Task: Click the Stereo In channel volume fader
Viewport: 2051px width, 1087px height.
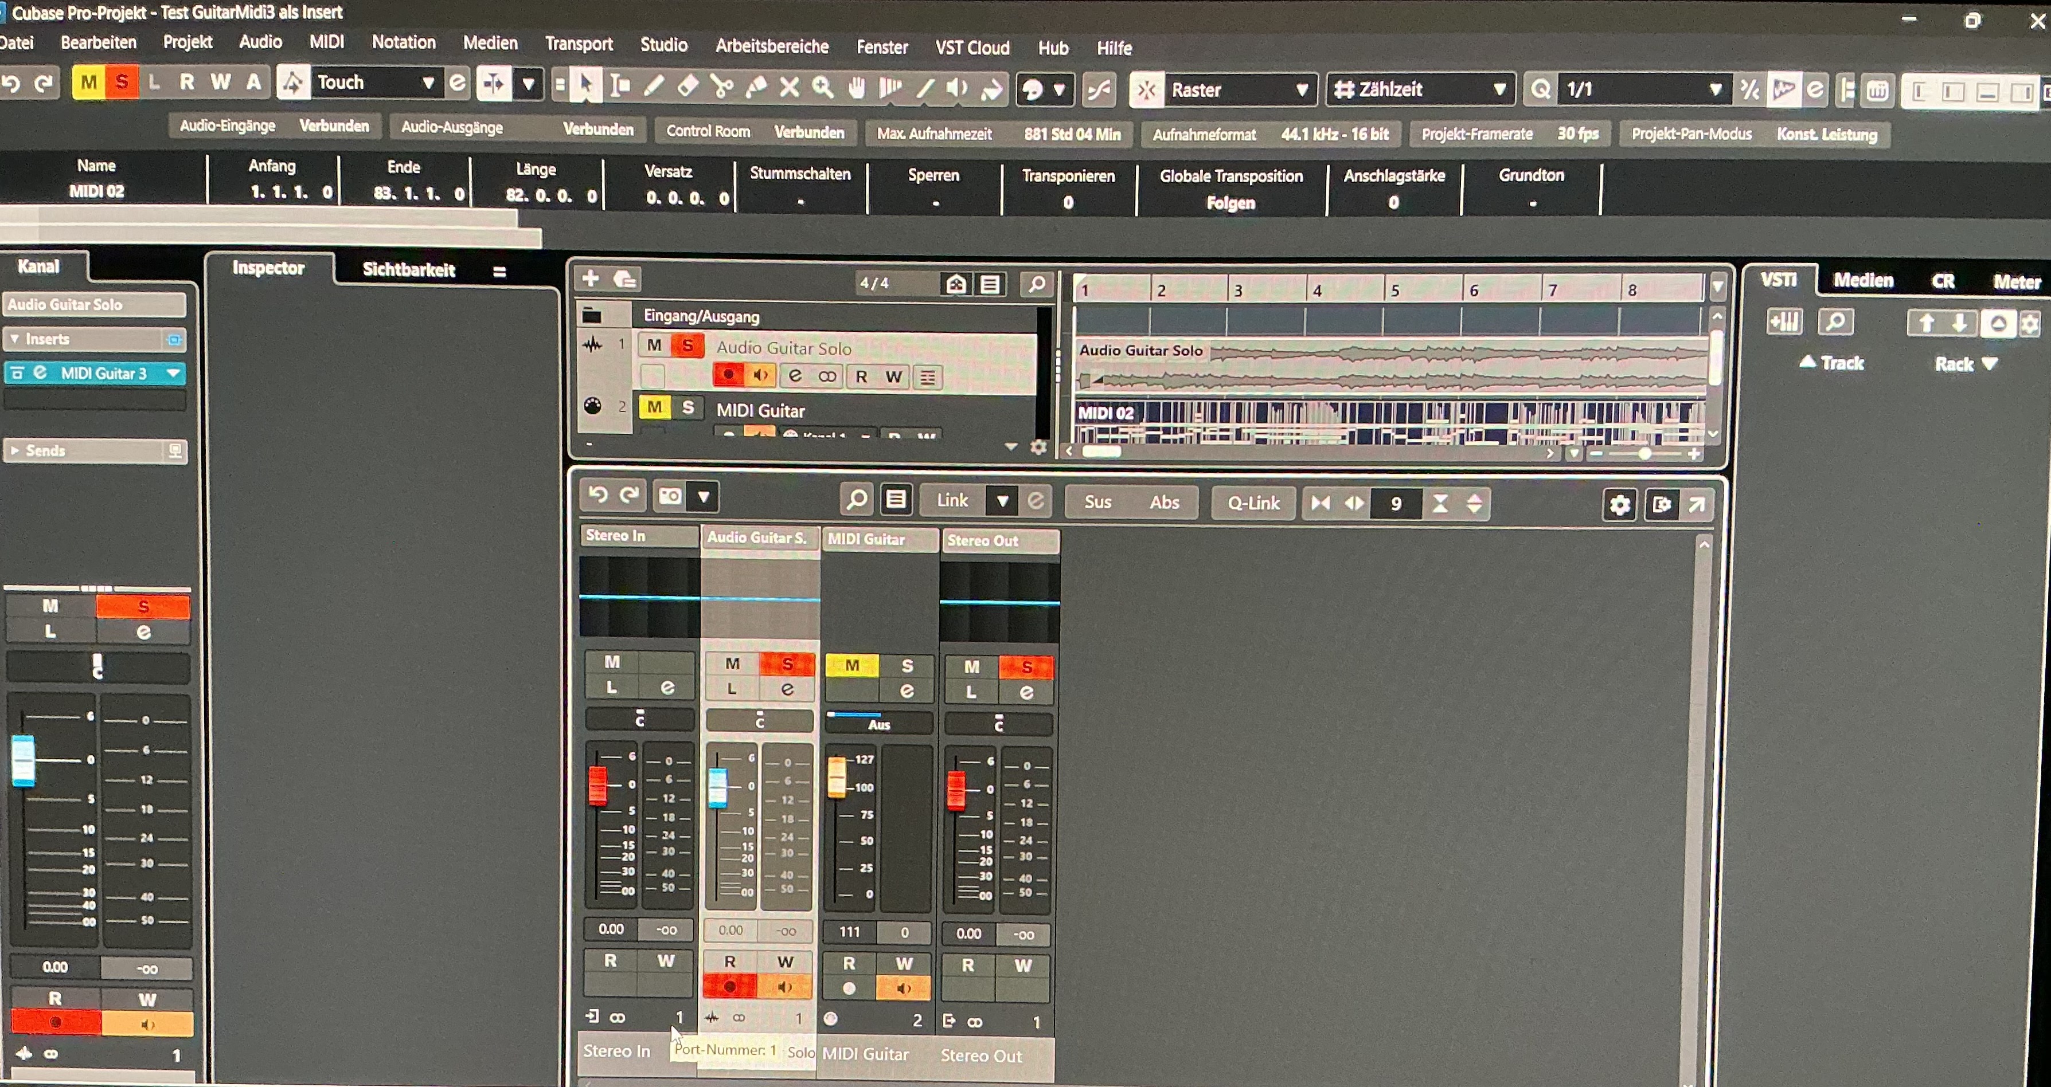Action: click(x=597, y=786)
